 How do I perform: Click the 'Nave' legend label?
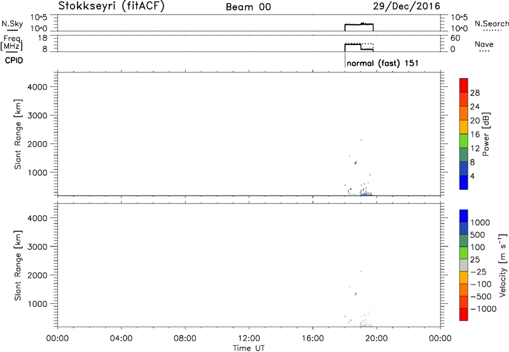pyautogui.click(x=484, y=44)
